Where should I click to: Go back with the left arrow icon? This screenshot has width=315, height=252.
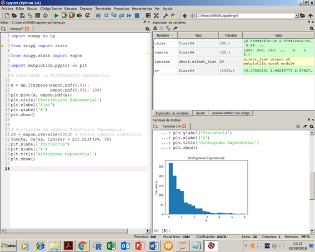pos(185,16)
